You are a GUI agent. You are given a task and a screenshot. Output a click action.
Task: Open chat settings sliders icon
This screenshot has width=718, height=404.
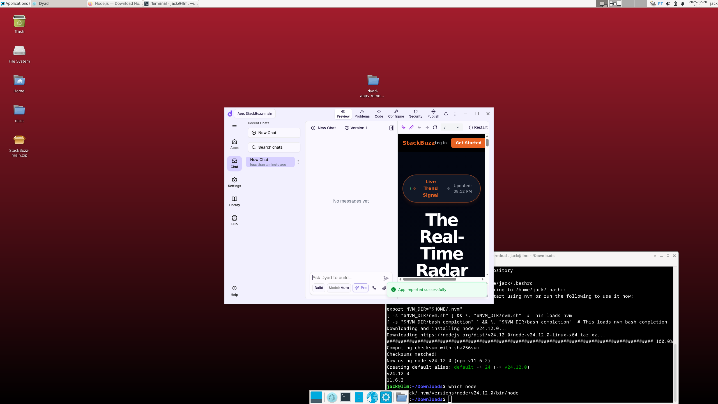coord(374,288)
